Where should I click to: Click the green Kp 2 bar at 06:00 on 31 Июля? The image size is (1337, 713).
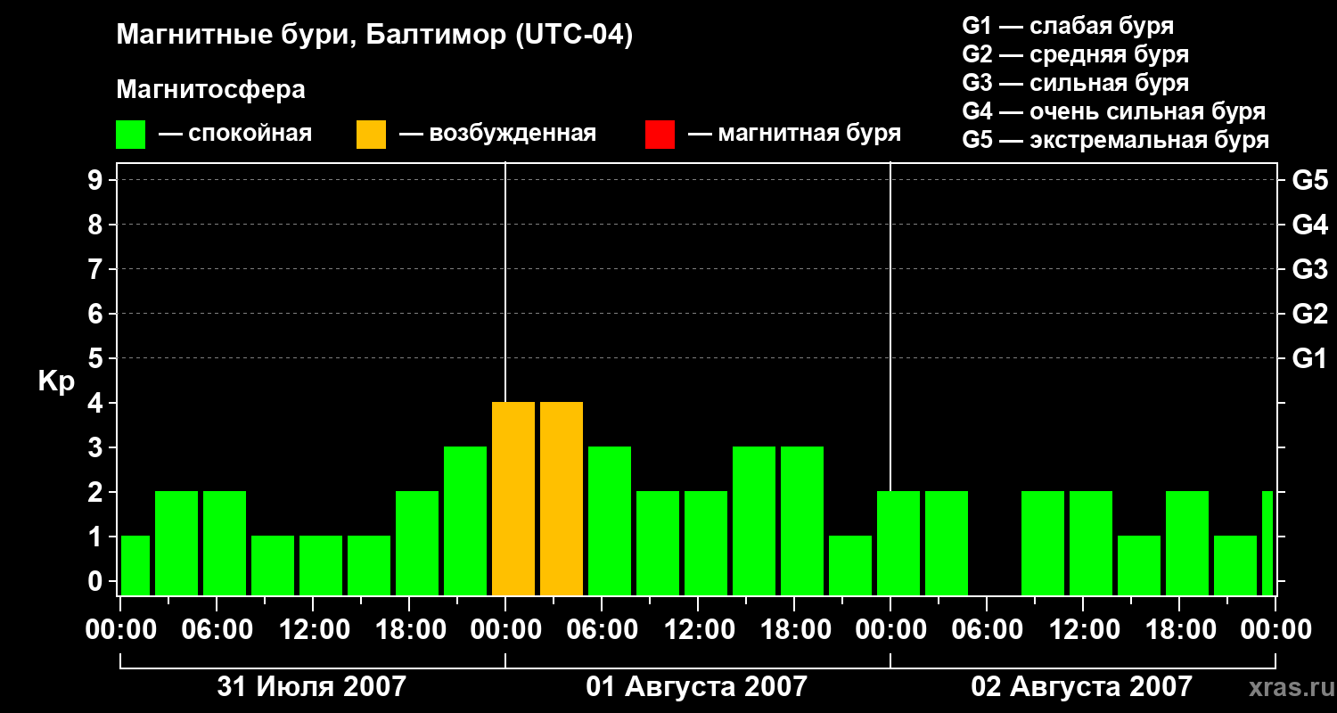[225, 543]
